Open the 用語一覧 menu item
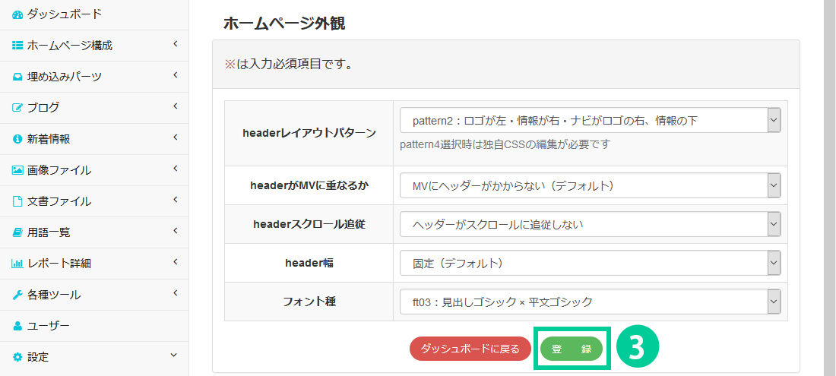Screen dimensions: 836x376 point(48,232)
